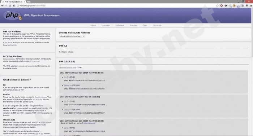Open the blue battery-like extension icon
253x136 pixels.
[x=238, y=6]
